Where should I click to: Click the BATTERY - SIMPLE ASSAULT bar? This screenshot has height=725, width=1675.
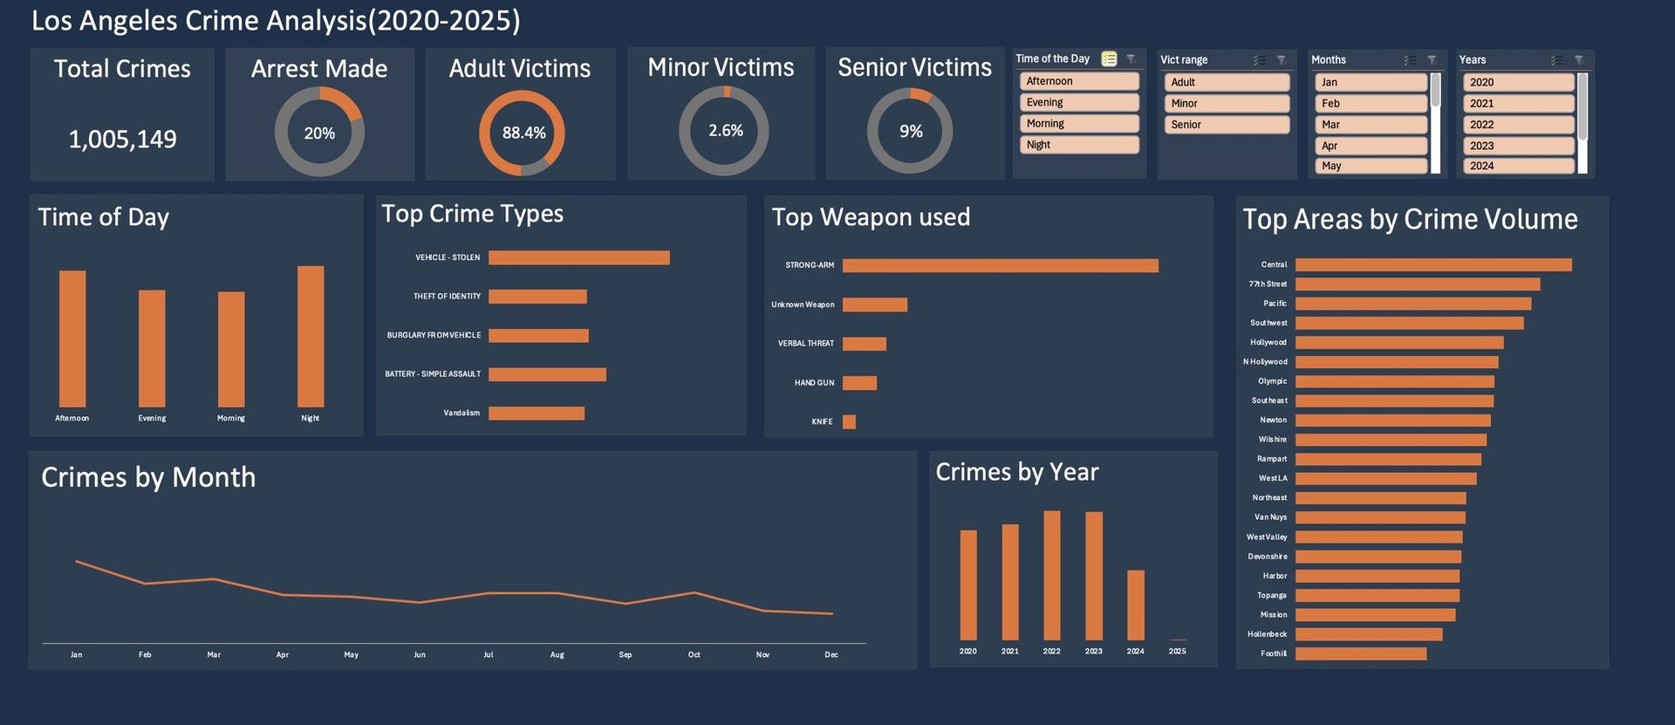point(547,374)
